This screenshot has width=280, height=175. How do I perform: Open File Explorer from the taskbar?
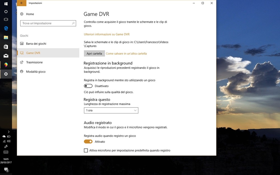tap(6, 38)
